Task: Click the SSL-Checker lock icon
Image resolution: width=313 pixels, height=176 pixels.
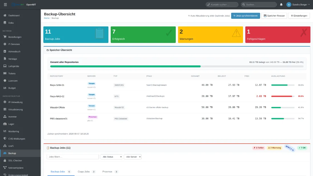Action: tap(5, 160)
